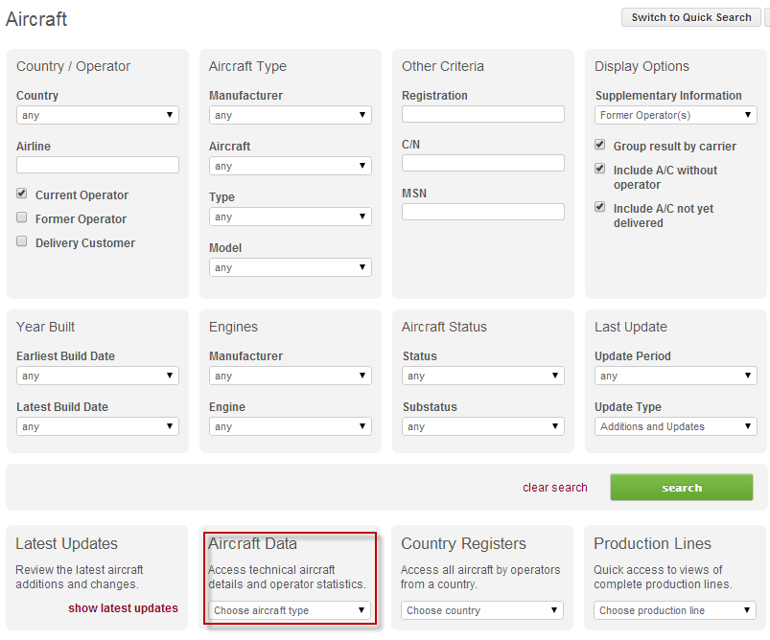
Task: Click the clear search link
Action: tap(555, 488)
